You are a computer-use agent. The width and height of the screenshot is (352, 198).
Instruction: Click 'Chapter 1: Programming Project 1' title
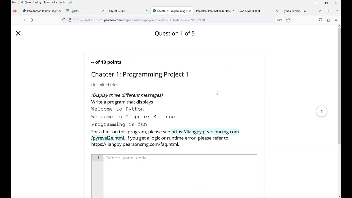coord(140,74)
